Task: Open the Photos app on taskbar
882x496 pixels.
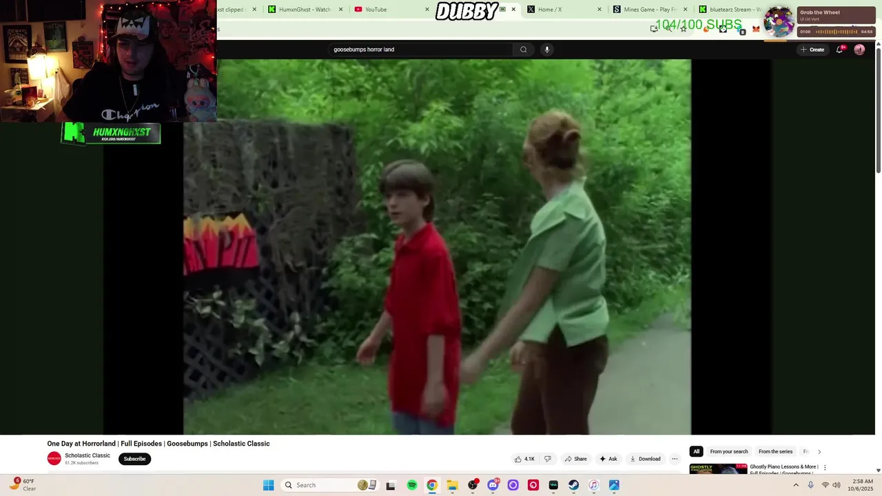Action: coord(614,485)
